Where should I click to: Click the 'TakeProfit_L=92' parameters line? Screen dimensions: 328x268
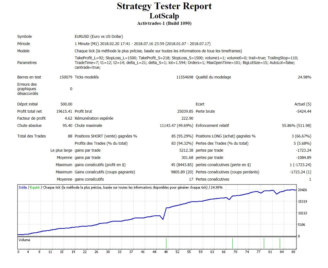[186, 58]
